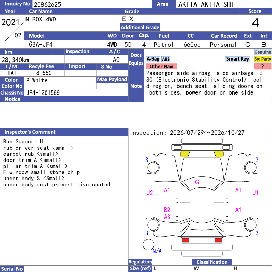Click interior grade B
The height and width of the screenshot is (272, 272).
click(x=264, y=45)
